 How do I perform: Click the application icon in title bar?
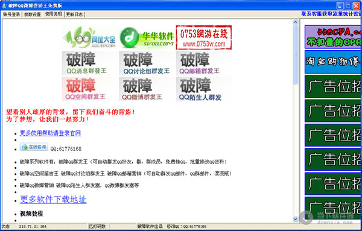pos(4,5)
